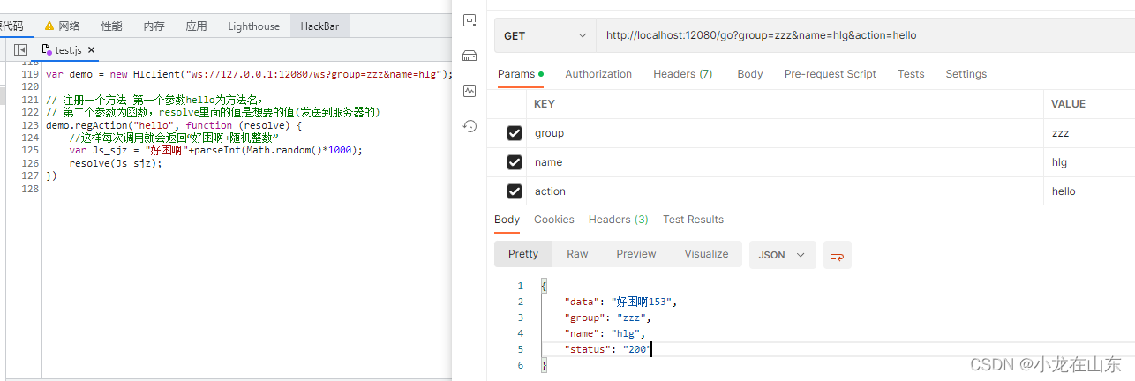The height and width of the screenshot is (381, 1135).
Task: Open the GET method dropdown
Action: pyautogui.click(x=545, y=36)
